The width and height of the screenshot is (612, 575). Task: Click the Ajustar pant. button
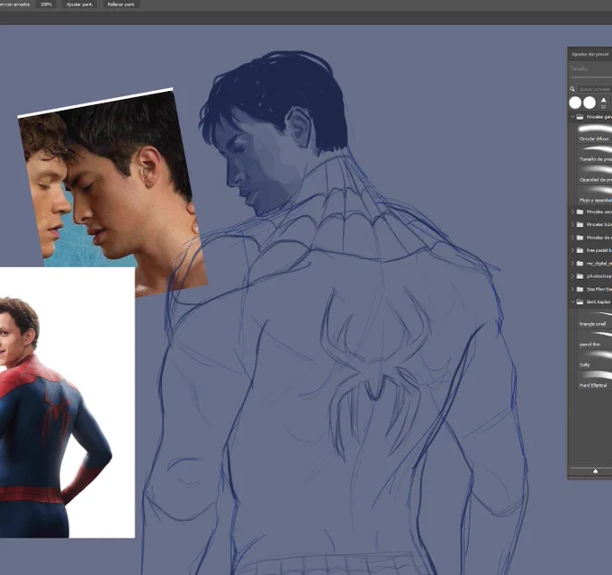(x=79, y=4)
